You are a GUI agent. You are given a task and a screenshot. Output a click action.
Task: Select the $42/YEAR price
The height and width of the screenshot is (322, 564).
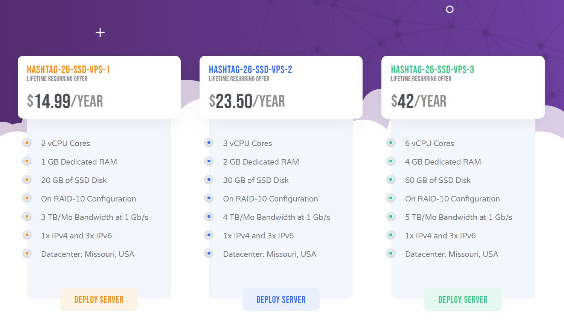418,101
